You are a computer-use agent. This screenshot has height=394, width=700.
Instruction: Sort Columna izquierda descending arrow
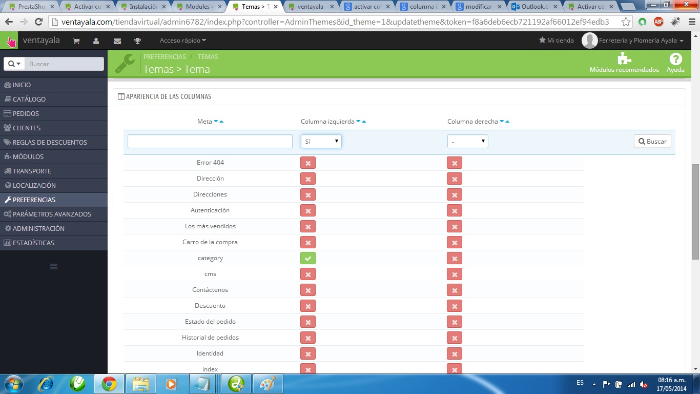[x=358, y=122]
